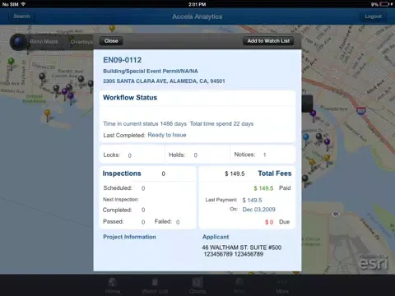Open the Inspections section heading
395x296 pixels.
[x=122, y=173]
